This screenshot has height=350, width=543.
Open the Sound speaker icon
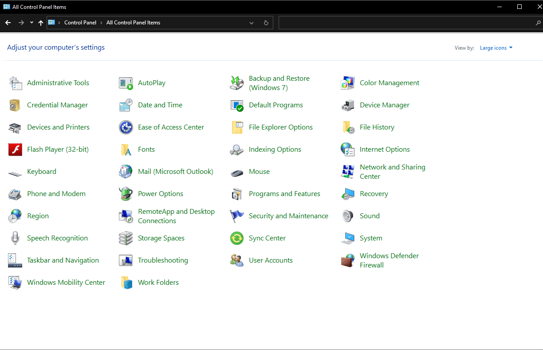[348, 216]
